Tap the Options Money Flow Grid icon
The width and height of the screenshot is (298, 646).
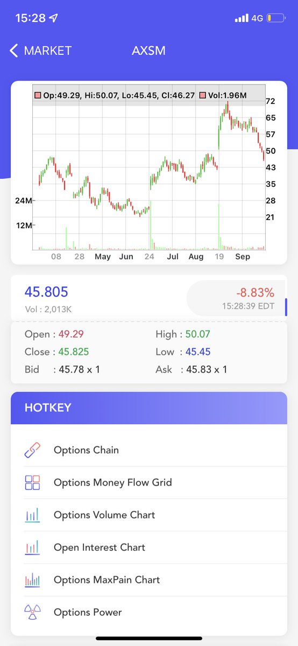pyautogui.click(x=32, y=482)
